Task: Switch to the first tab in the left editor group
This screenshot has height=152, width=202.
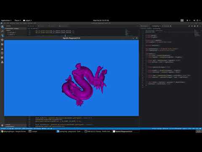Action: click(32, 26)
